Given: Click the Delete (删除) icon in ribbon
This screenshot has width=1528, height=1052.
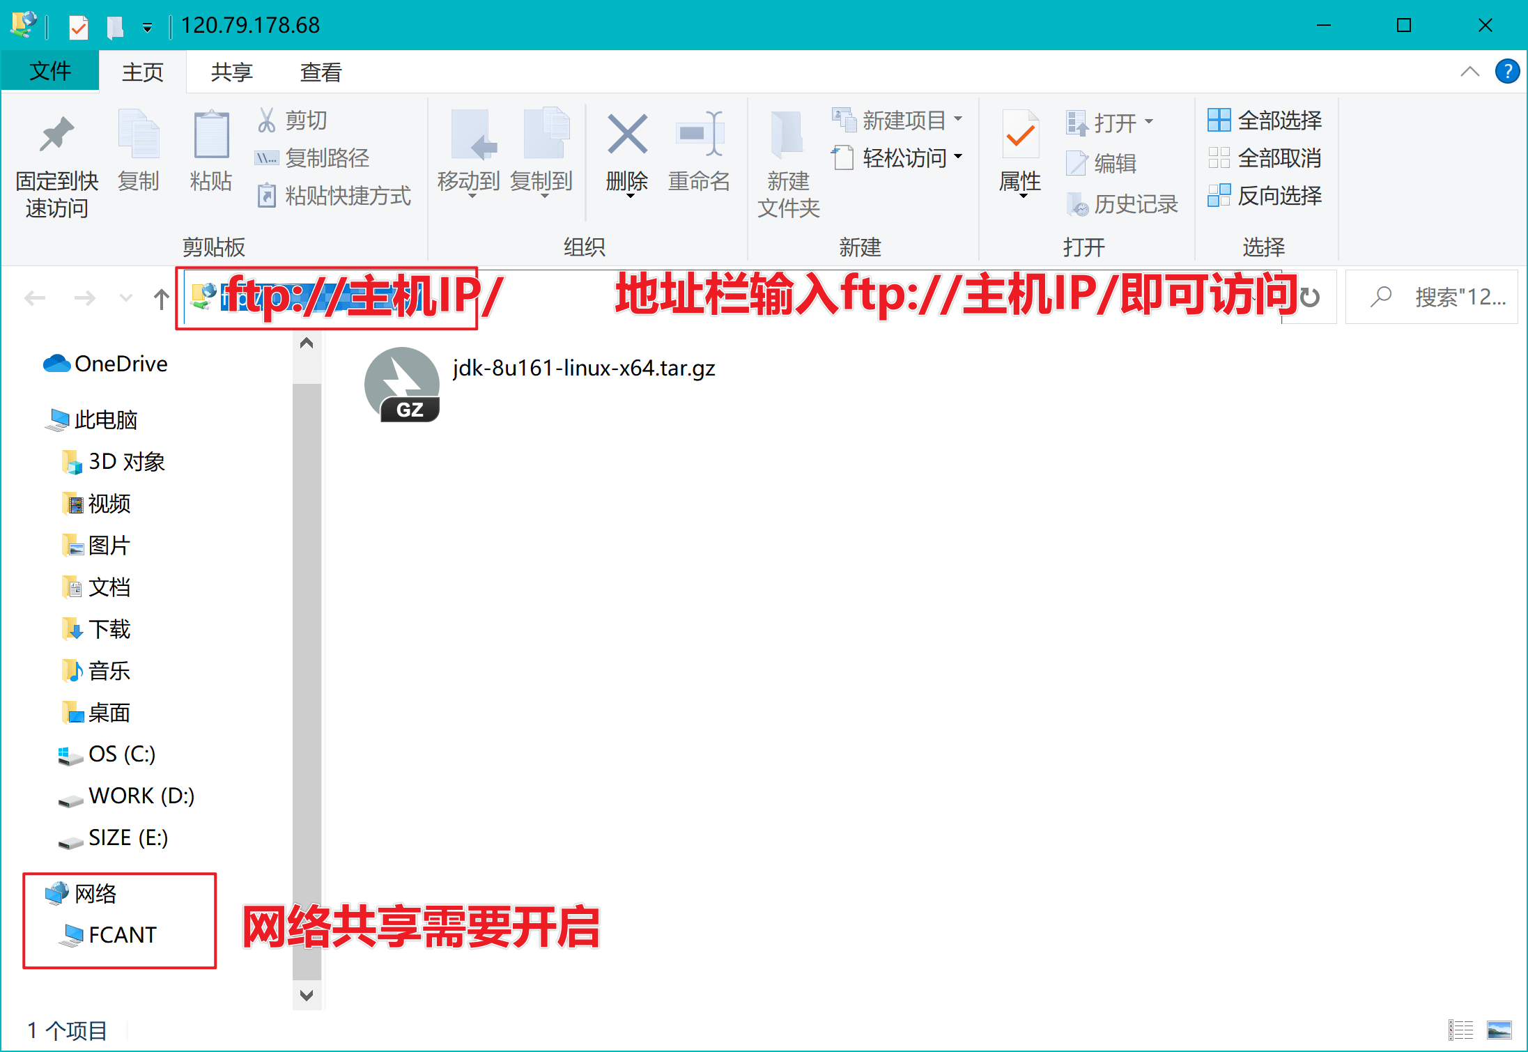Looking at the screenshot, I should [x=626, y=134].
